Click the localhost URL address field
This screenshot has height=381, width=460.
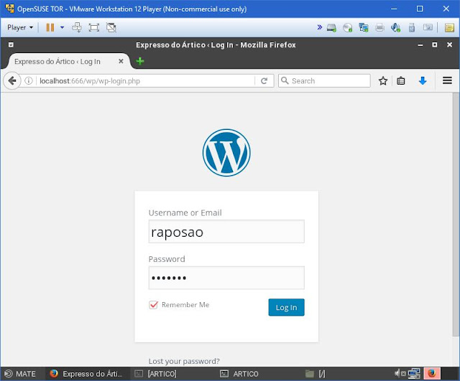tap(145, 81)
